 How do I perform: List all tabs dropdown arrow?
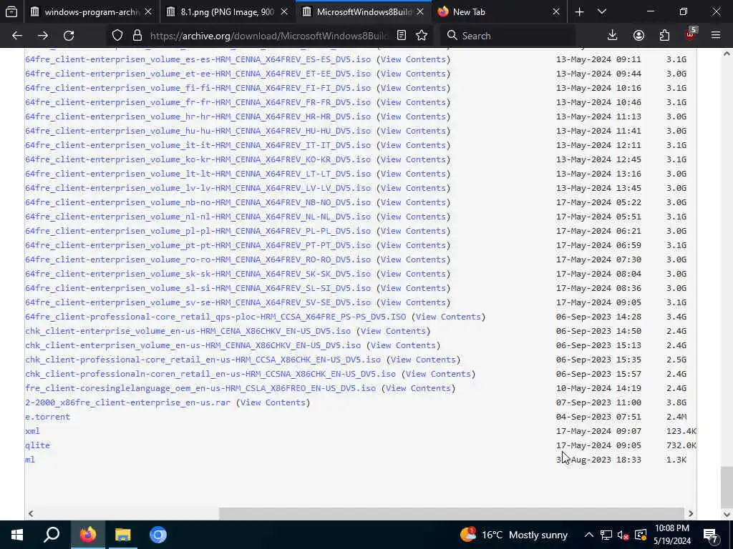tap(602, 11)
